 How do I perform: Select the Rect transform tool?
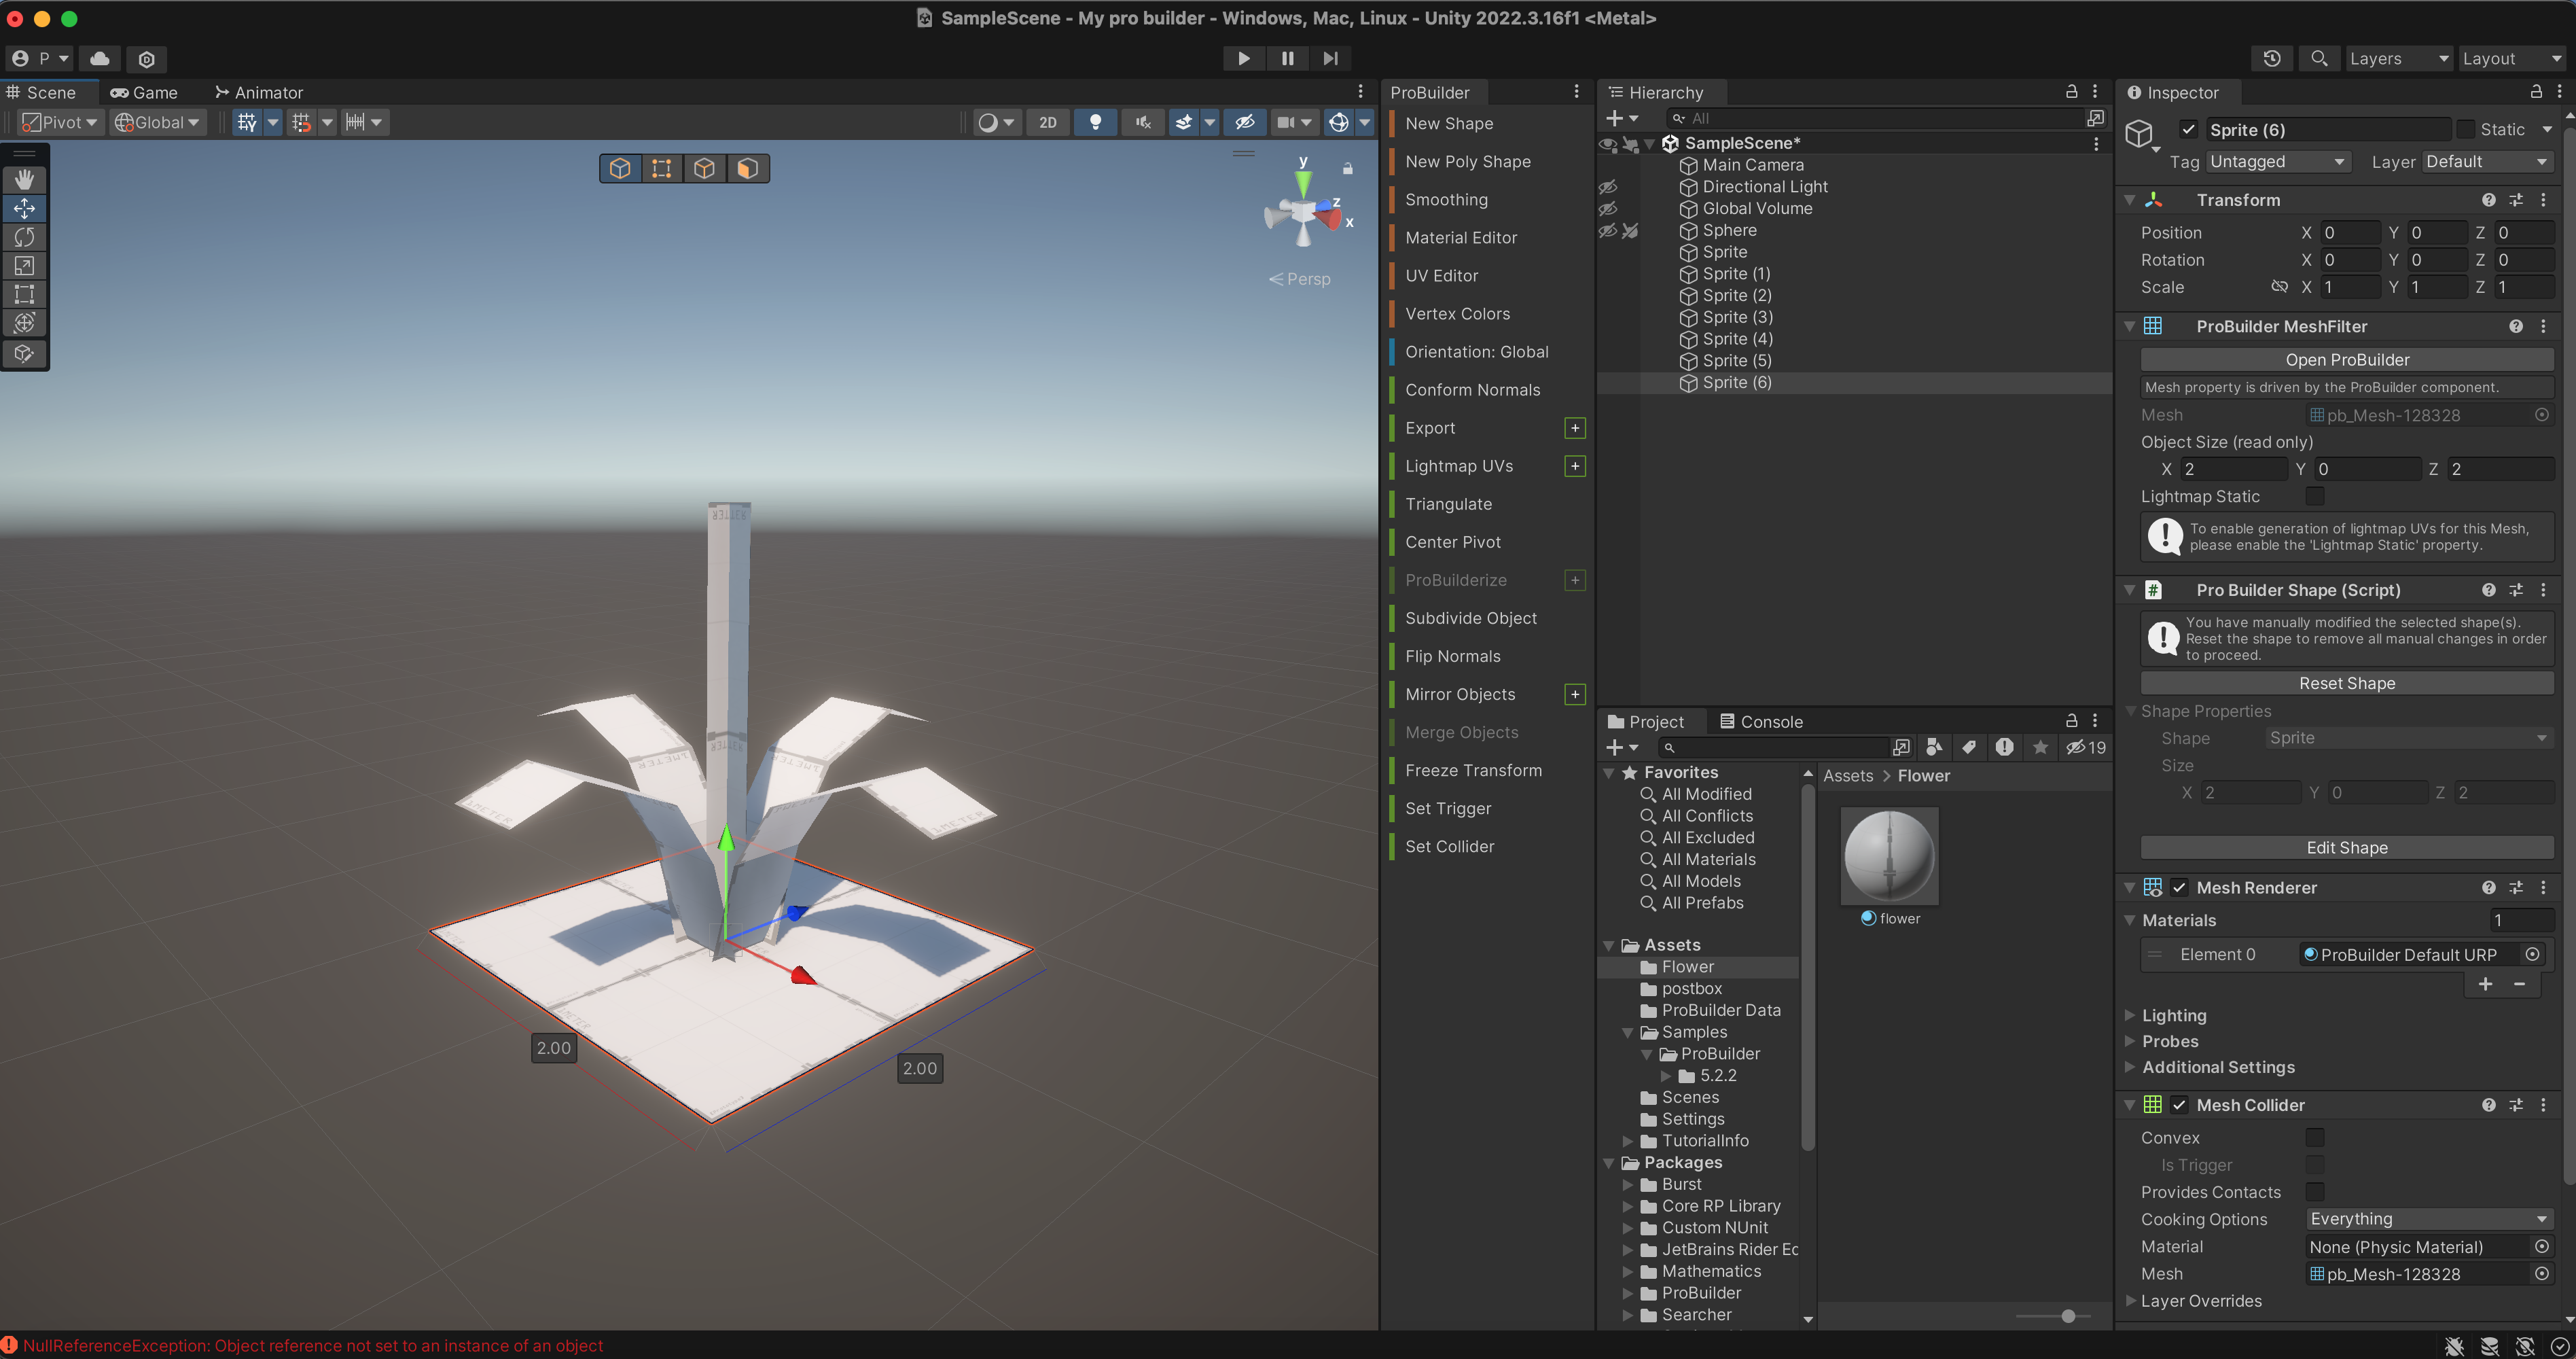click(25, 294)
